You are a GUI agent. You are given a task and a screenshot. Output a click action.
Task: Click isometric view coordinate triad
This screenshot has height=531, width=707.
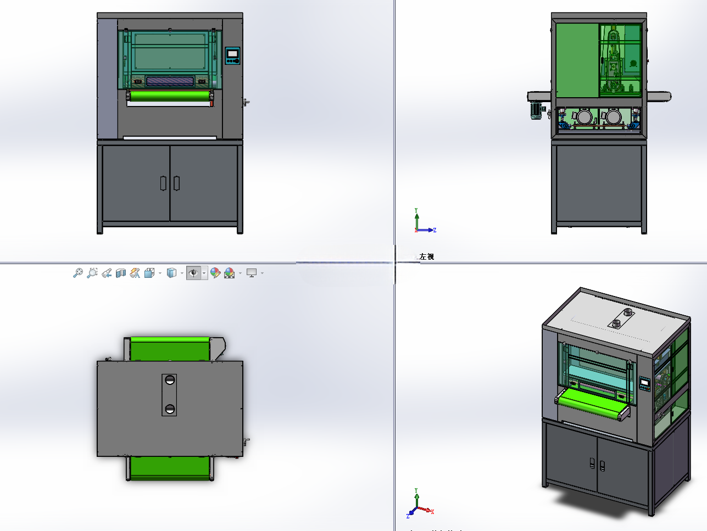(421, 504)
